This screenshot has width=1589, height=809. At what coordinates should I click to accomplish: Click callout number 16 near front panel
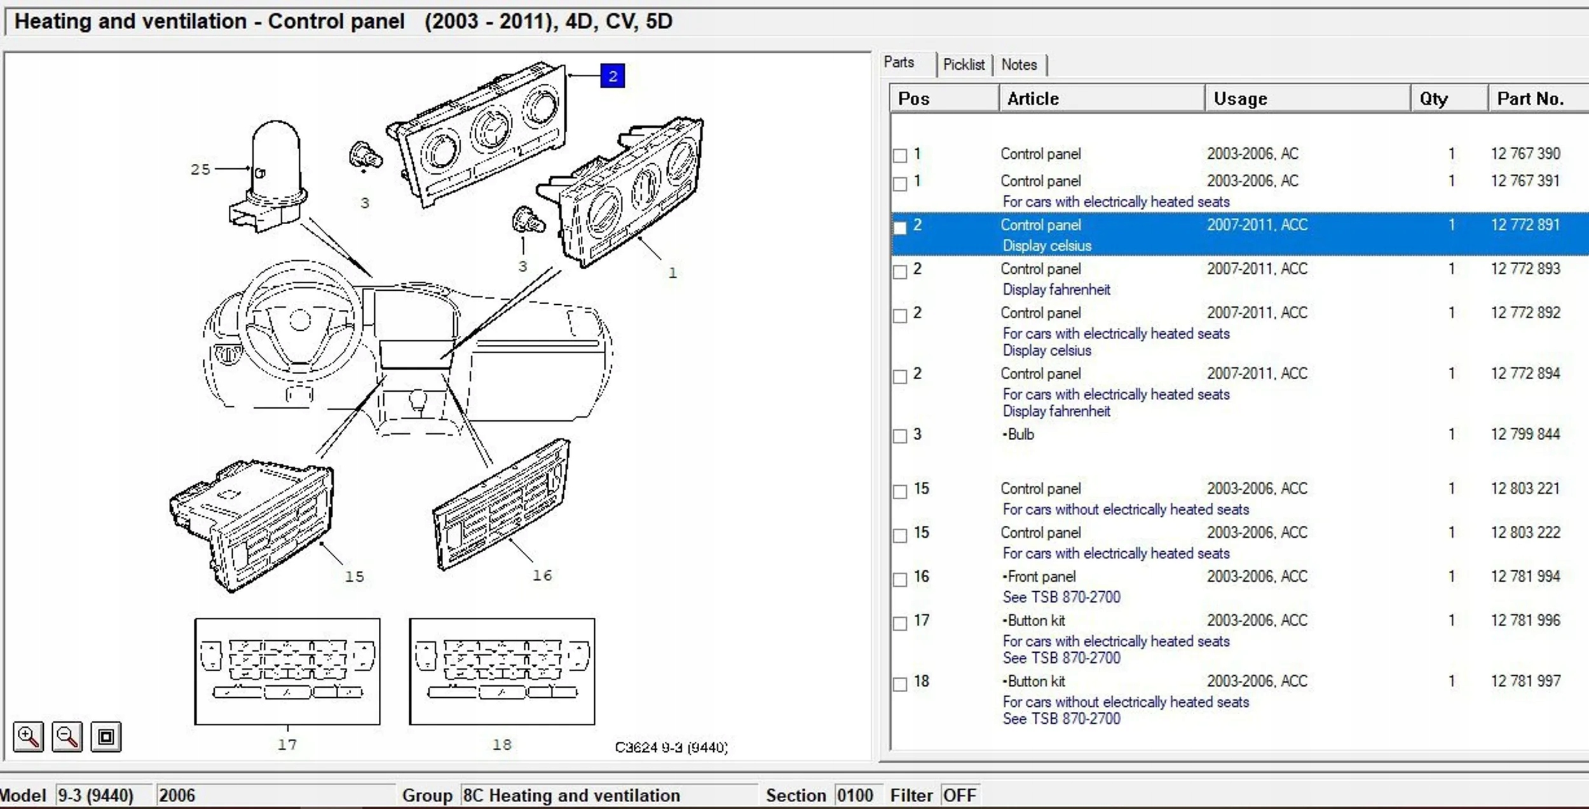coord(542,575)
